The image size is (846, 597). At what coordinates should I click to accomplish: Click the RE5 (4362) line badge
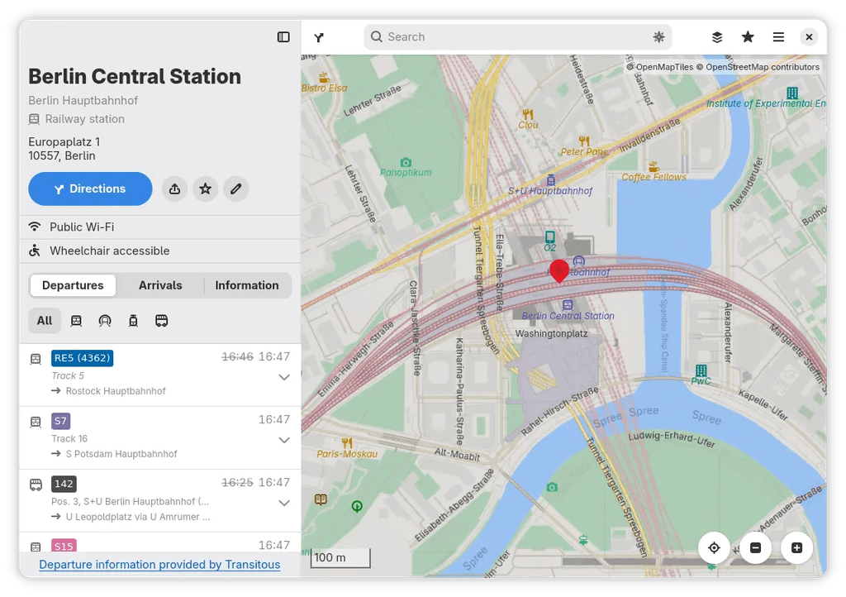[82, 358]
